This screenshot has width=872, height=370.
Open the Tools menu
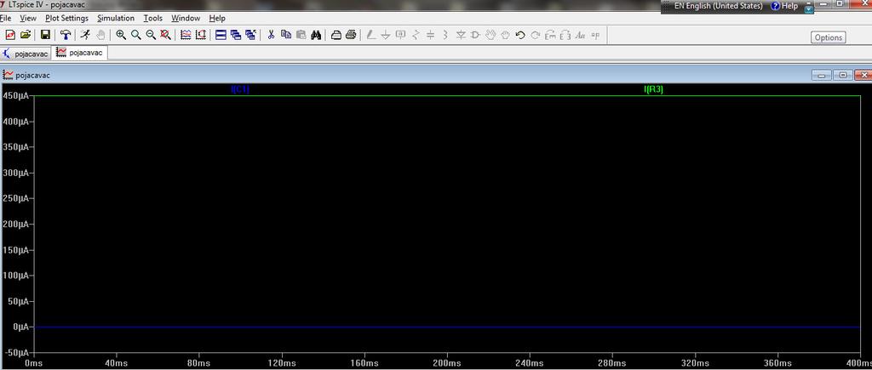(153, 19)
